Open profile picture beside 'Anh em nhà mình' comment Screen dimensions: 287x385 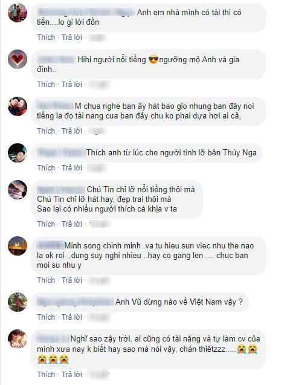point(18,13)
